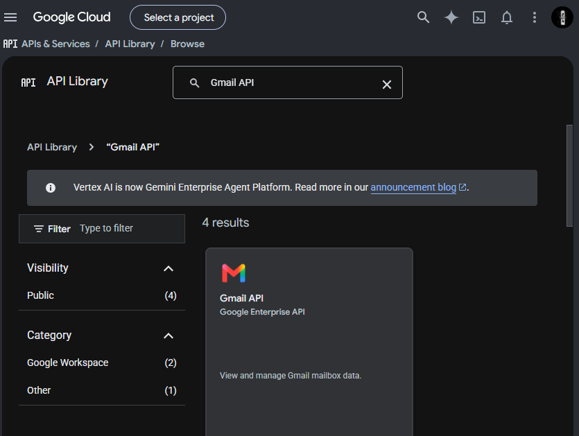Viewport: 579px width, 436px height.
Task: Filter by Public visibility
Action: (101, 295)
